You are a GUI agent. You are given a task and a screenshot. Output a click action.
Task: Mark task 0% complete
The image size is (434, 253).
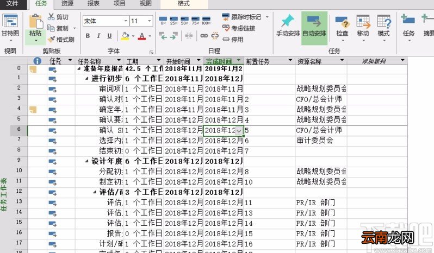[163, 21]
